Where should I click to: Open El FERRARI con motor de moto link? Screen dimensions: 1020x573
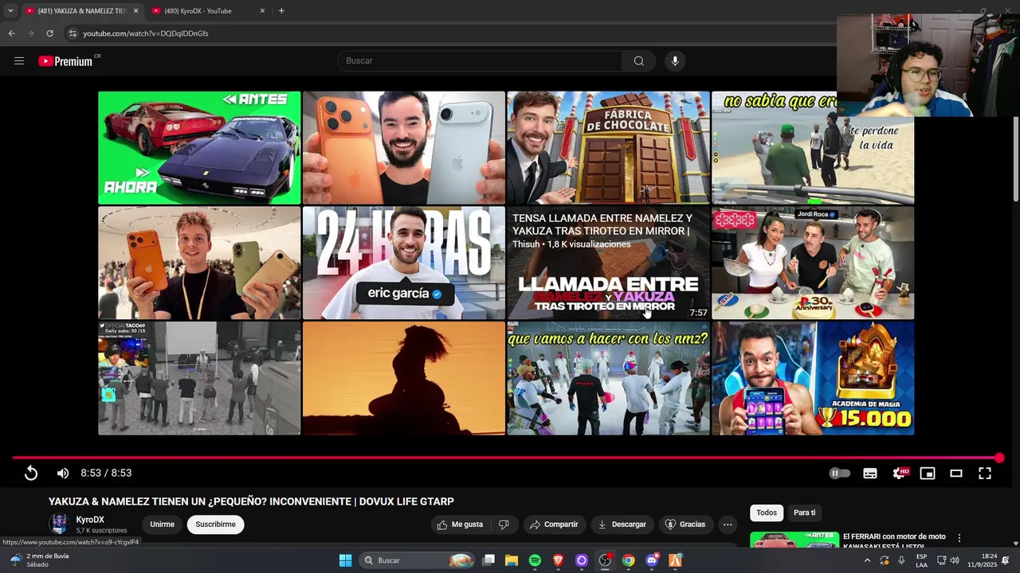[894, 541]
